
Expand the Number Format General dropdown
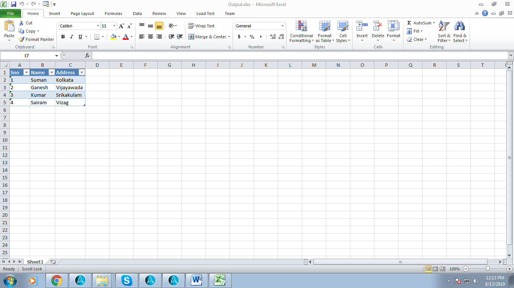282,26
